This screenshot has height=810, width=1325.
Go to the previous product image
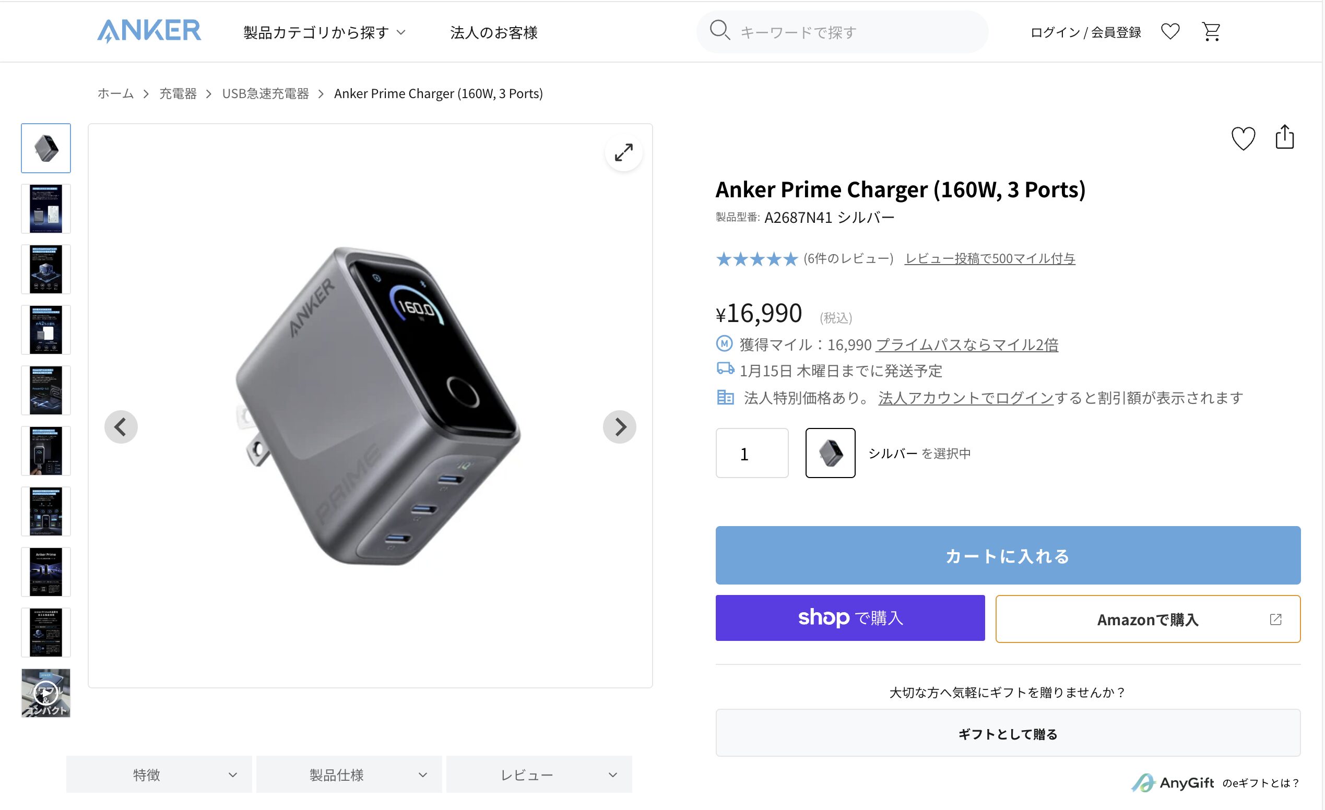point(121,427)
